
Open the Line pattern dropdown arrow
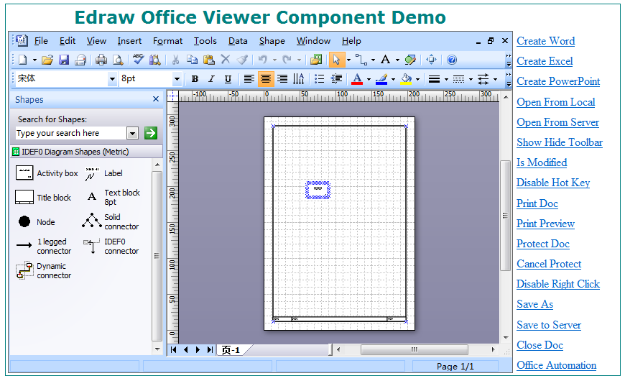tap(471, 79)
